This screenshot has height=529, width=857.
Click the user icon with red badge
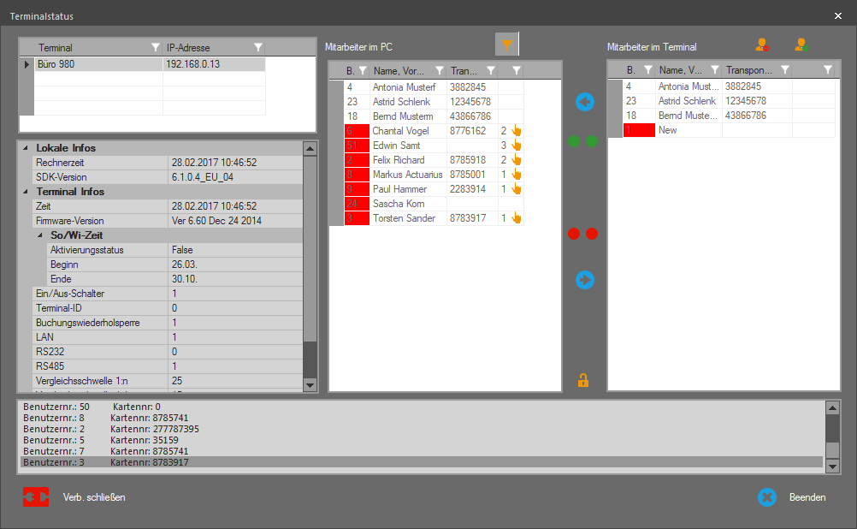tap(761, 45)
